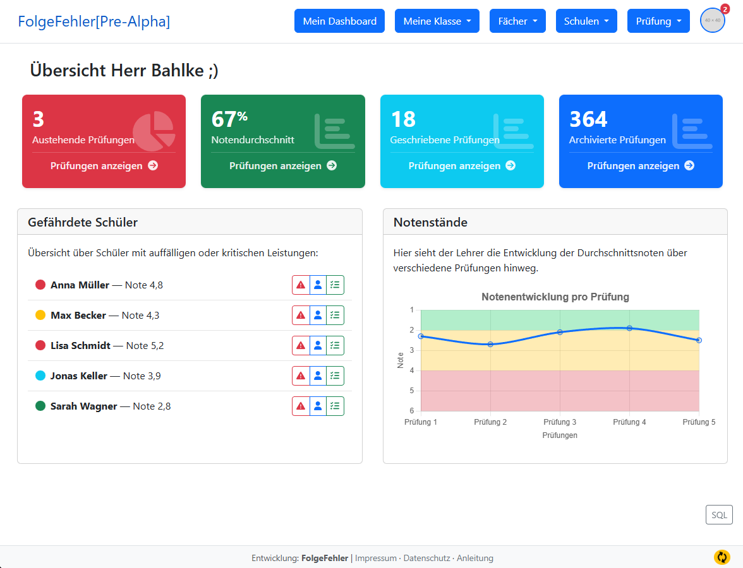Screen dimensions: 743x568
Task: Click red status dot beside Lisa Schmidt
Action: (40, 346)
